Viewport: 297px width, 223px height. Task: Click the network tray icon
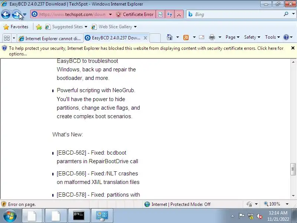tap(250, 216)
